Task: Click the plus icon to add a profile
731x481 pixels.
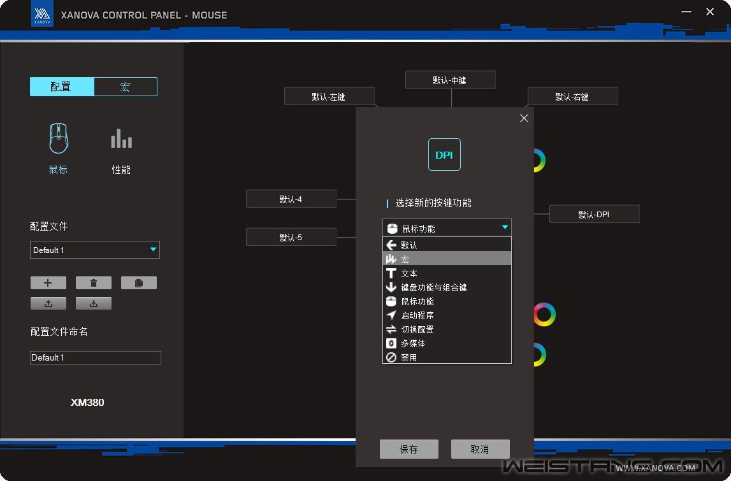Action: tap(48, 283)
